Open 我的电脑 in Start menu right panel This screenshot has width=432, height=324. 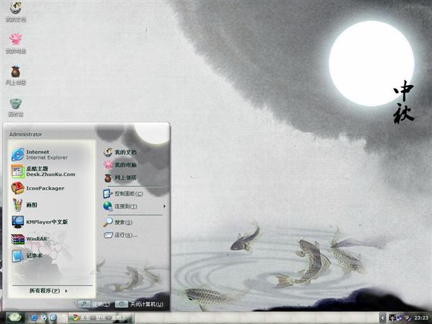[x=120, y=165]
